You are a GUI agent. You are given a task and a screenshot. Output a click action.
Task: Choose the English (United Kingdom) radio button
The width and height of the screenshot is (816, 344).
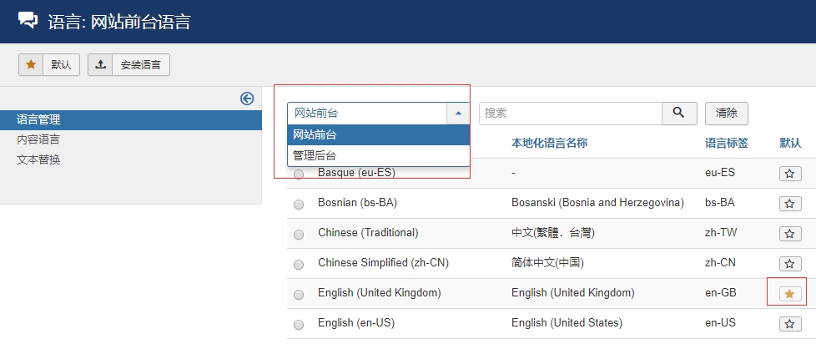pos(299,294)
